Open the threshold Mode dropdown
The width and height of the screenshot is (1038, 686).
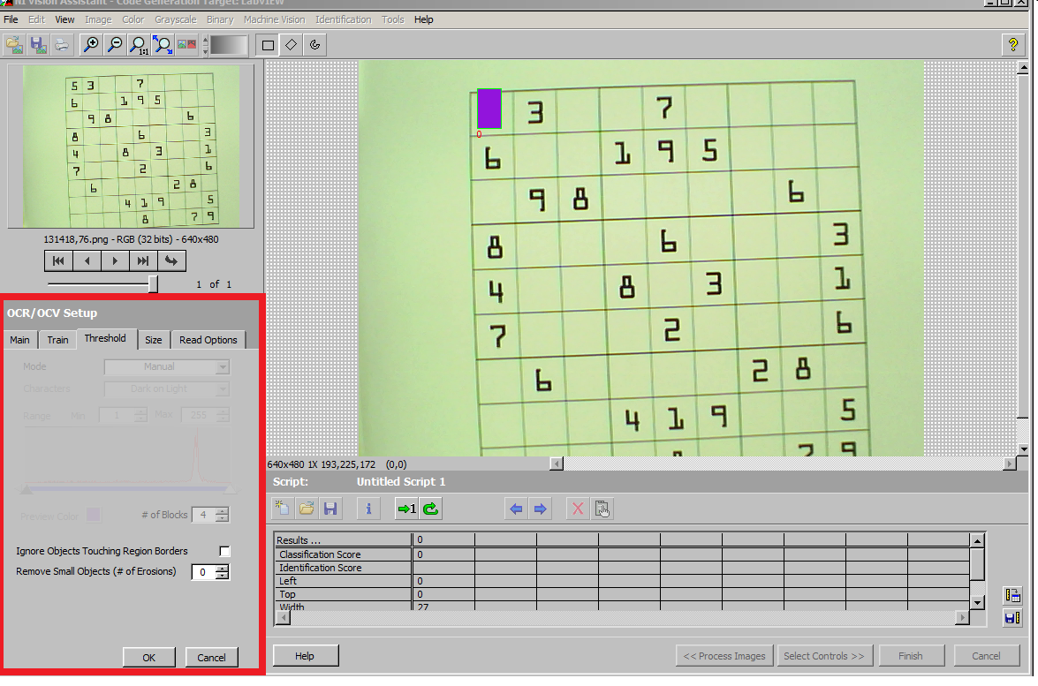point(223,366)
